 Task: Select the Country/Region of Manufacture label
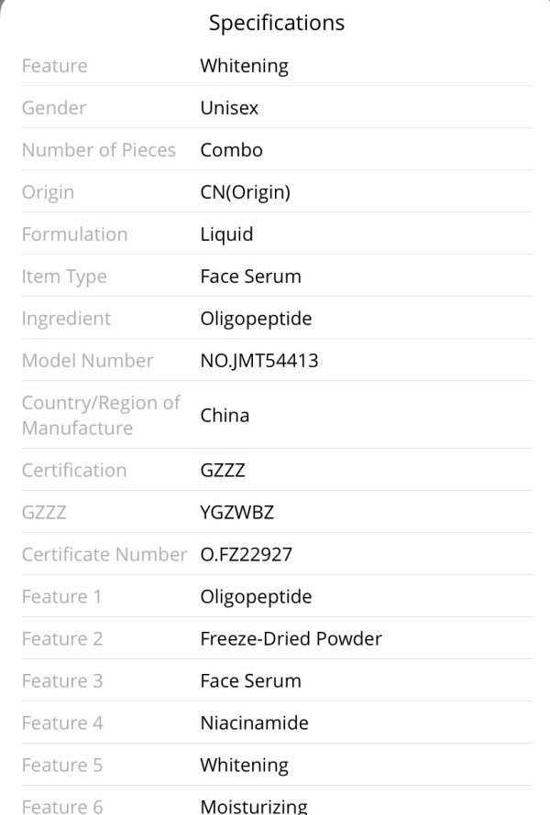[x=101, y=416]
